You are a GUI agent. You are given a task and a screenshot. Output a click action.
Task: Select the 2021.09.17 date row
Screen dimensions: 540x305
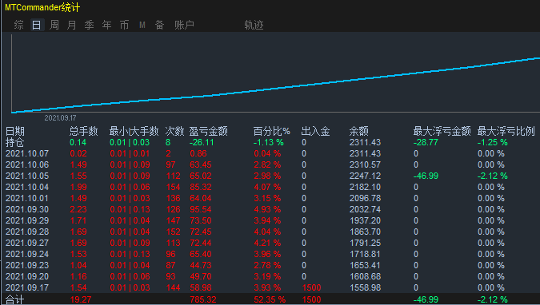[x=270, y=287]
